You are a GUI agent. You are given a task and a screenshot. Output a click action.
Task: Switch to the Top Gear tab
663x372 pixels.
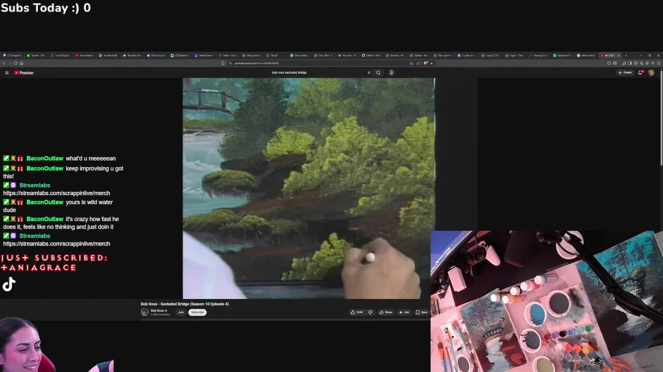348,55
